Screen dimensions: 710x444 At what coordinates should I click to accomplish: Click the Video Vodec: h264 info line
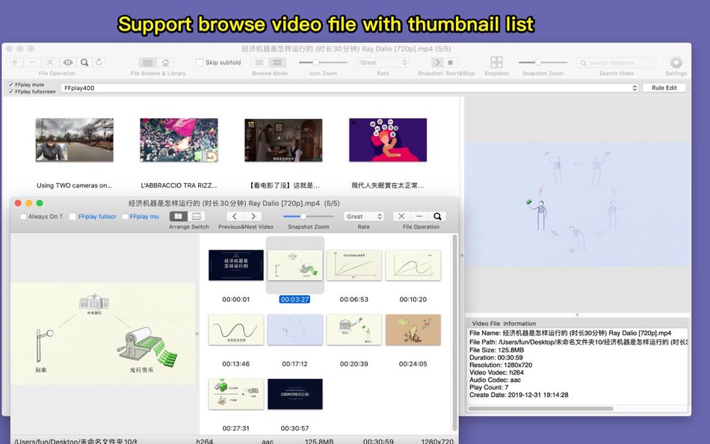pos(497,372)
